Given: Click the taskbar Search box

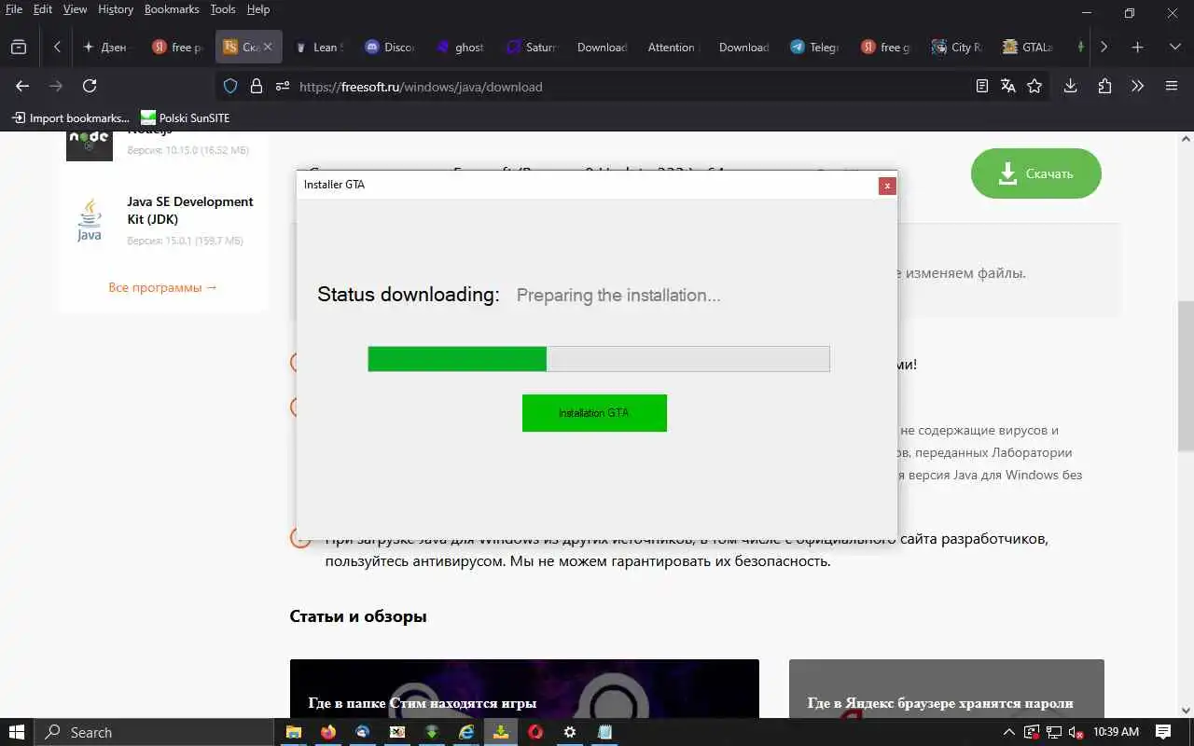Looking at the screenshot, I should pos(154,732).
